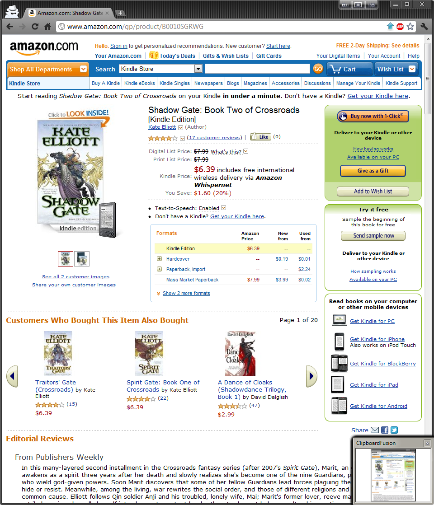Click the AdBlock Plus extension icon
434x505 pixels.
400,26
